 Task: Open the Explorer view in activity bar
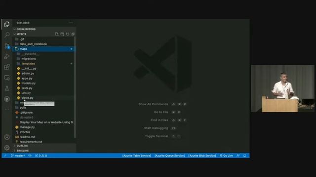[x=7, y=24]
